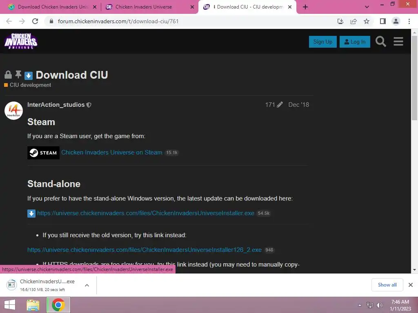Click the Download CIU topic title
Screen dimensions: 418x313
click(72, 75)
